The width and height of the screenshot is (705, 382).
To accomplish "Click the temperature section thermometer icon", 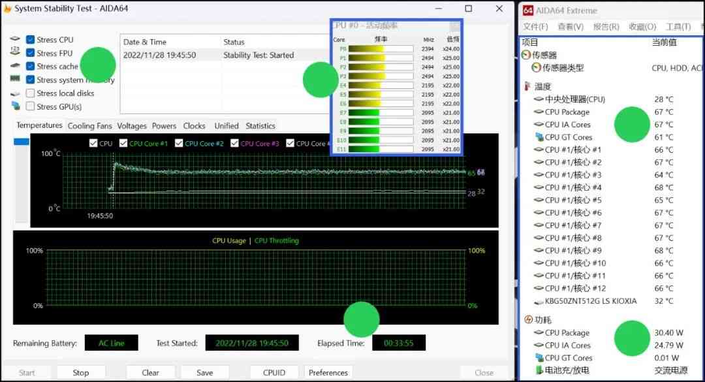I will pyautogui.click(x=527, y=86).
